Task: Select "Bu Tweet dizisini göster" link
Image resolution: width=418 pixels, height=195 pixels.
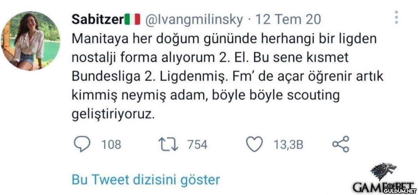Action: pyautogui.click(x=146, y=180)
